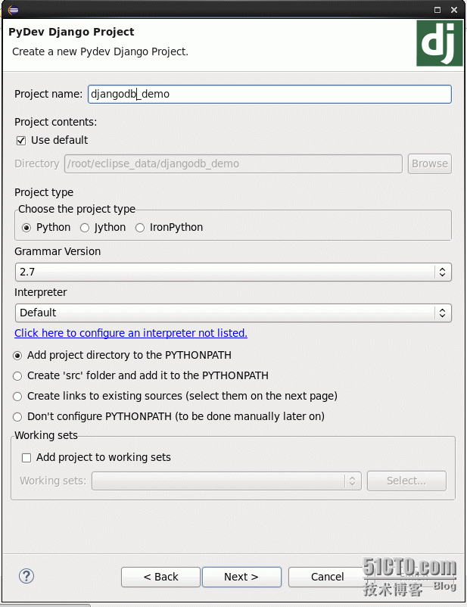Viewport: 467px width, 607px height.
Task: Choose Create links to existing sources
Action: point(17,397)
